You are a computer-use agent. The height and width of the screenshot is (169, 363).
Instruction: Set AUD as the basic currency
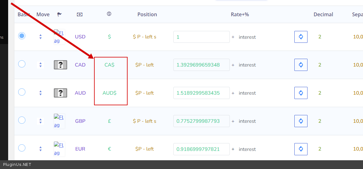22,92
